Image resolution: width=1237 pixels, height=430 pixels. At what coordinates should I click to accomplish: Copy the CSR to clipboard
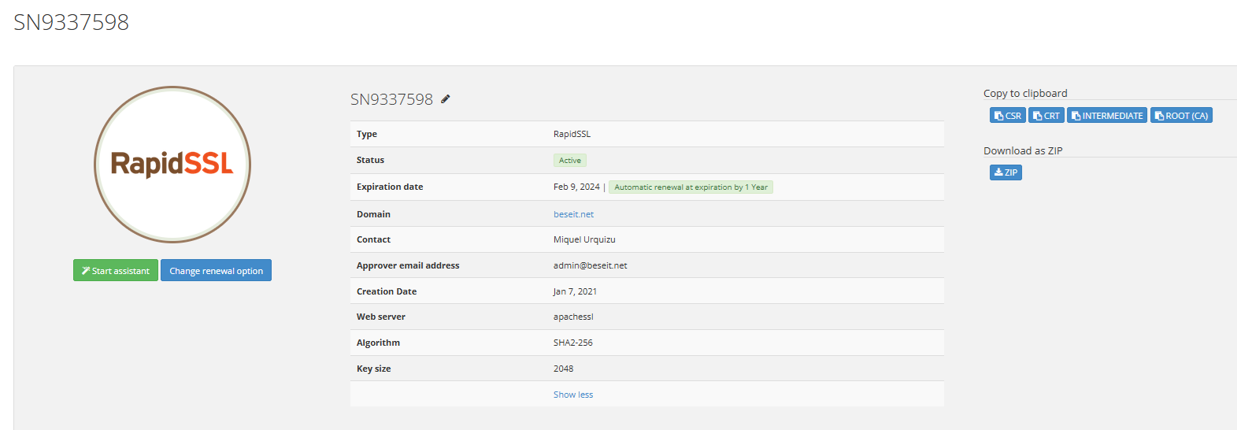pyautogui.click(x=1007, y=116)
